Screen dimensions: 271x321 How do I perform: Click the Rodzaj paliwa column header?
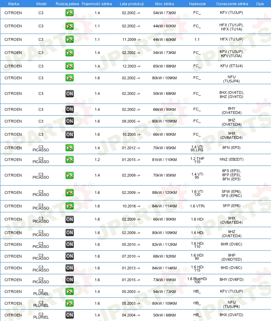coord(67,4)
